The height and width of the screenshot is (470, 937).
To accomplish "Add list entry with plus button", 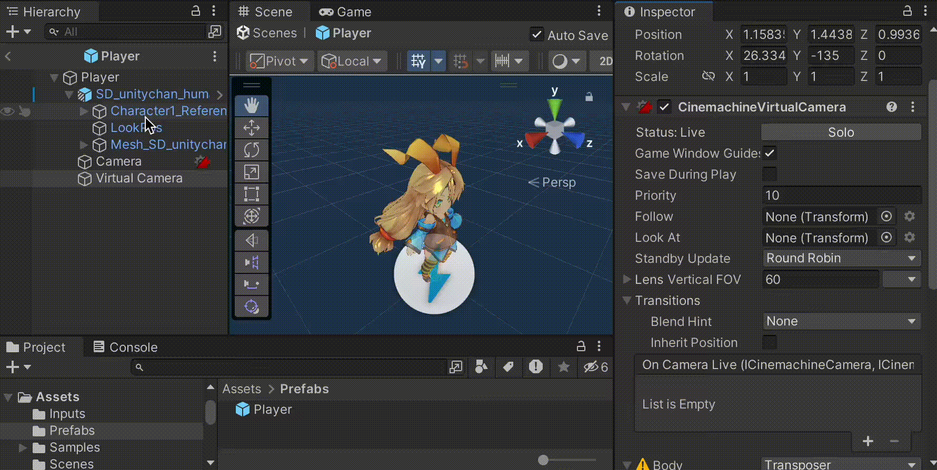I will pos(868,441).
